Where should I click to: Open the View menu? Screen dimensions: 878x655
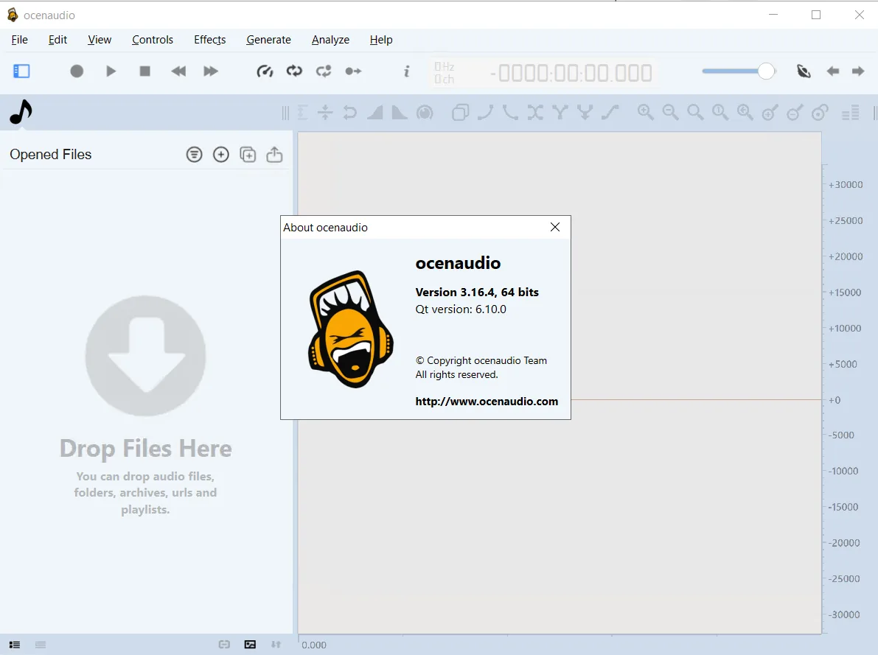100,40
